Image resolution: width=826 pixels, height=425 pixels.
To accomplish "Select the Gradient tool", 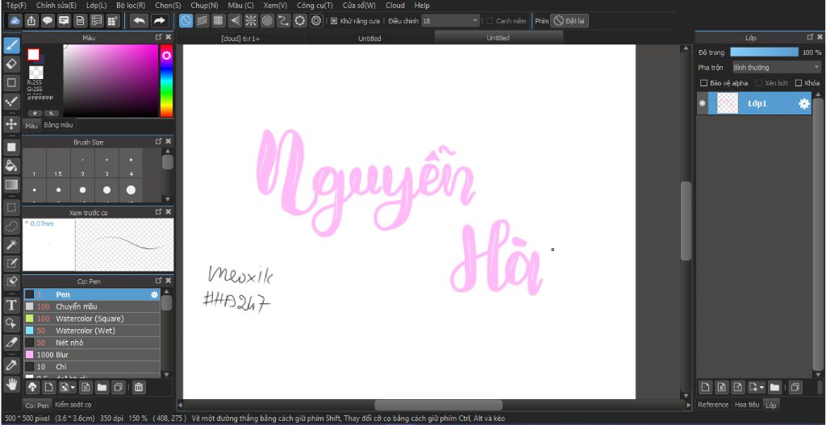I will [x=11, y=185].
